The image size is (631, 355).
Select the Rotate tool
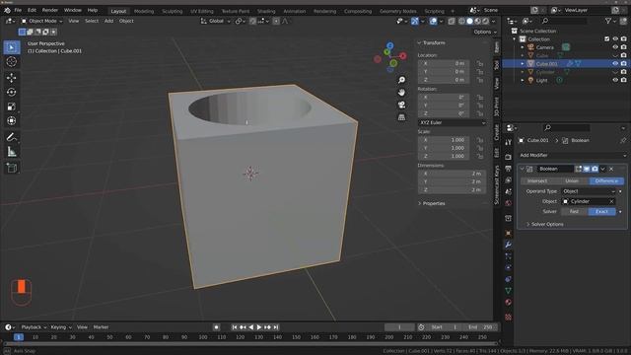[12, 92]
